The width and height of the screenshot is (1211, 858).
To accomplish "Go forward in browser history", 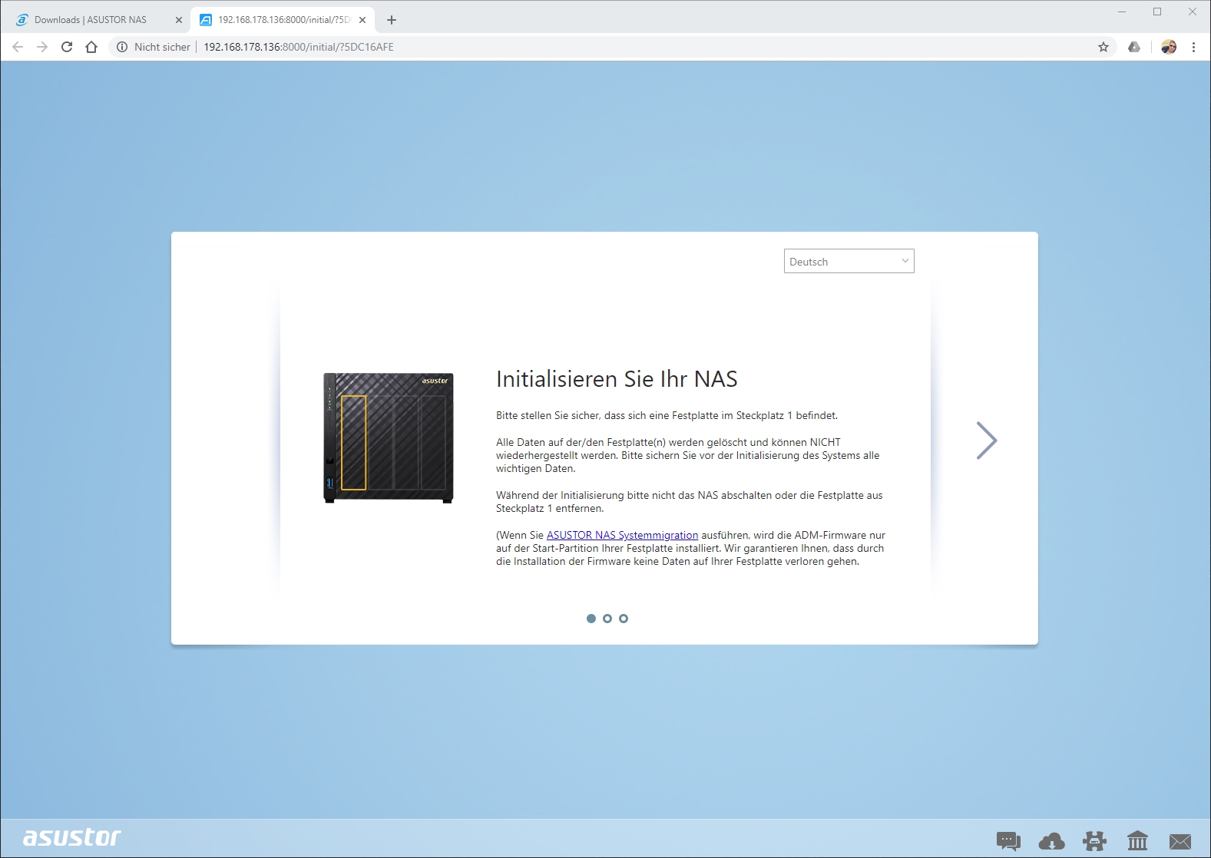I will tap(42, 47).
